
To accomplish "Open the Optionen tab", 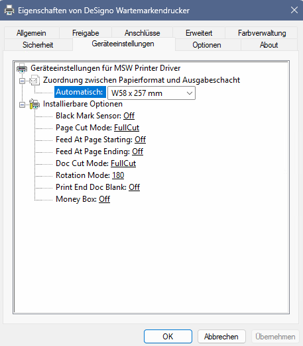I will 207,45.
